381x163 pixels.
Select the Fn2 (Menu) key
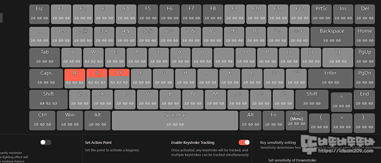296,120
